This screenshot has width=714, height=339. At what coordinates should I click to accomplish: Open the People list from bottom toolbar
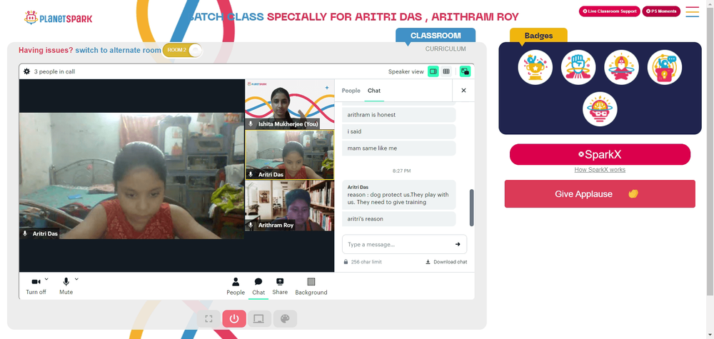pyautogui.click(x=236, y=286)
